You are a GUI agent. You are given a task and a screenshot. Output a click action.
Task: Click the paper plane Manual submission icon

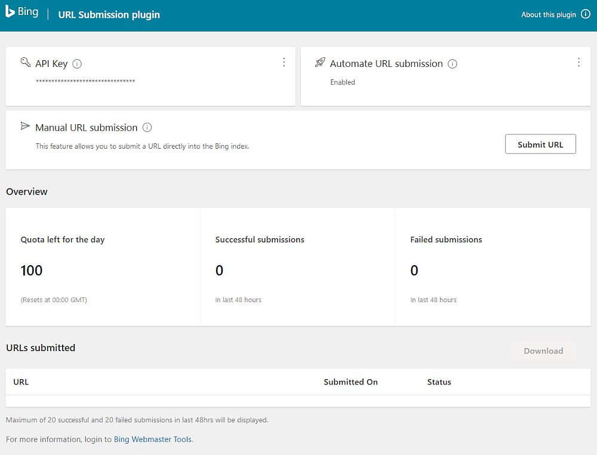25,126
